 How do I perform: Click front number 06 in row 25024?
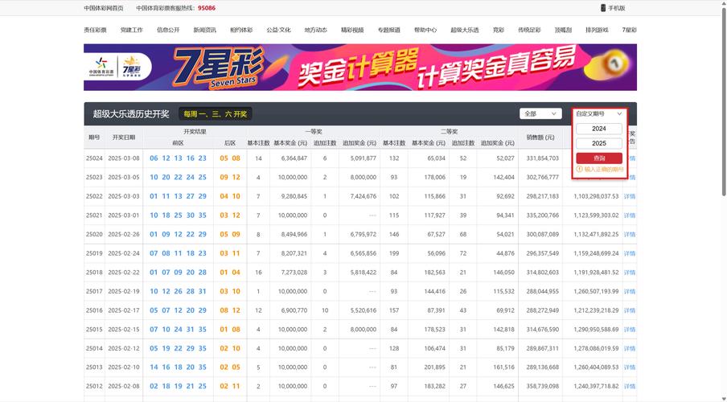point(154,158)
